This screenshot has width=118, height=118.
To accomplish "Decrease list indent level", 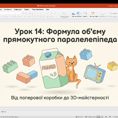I will [x=45, y=13].
